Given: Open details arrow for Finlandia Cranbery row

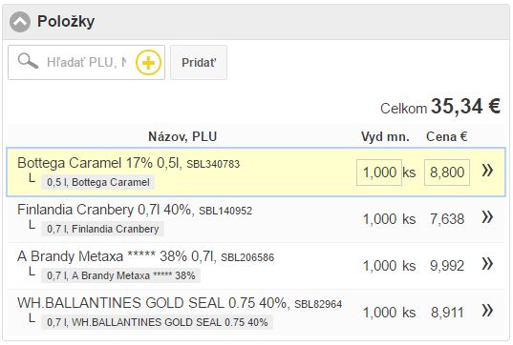Looking at the screenshot, I should pyautogui.click(x=487, y=217).
